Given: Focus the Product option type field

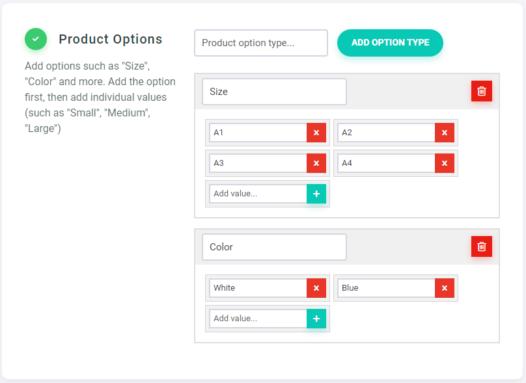Looking at the screenshot, I should point(260,43).
